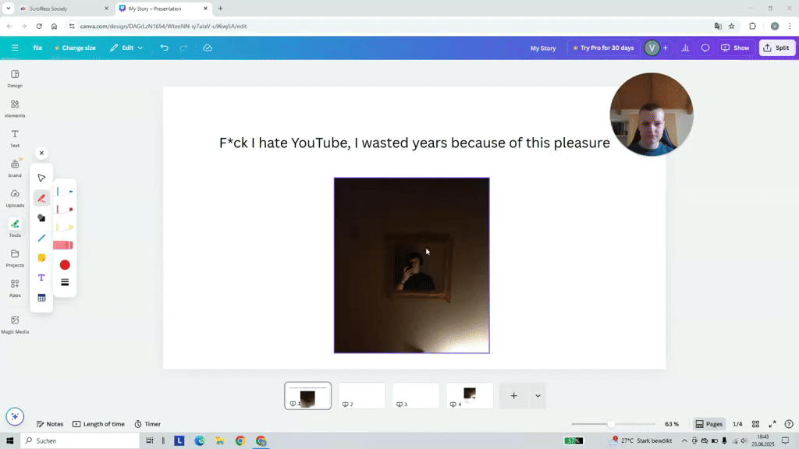Expand the chevron next to the add-page button
Screen dimensions: 799x449
pyautogui.click(x=536, y=396)
